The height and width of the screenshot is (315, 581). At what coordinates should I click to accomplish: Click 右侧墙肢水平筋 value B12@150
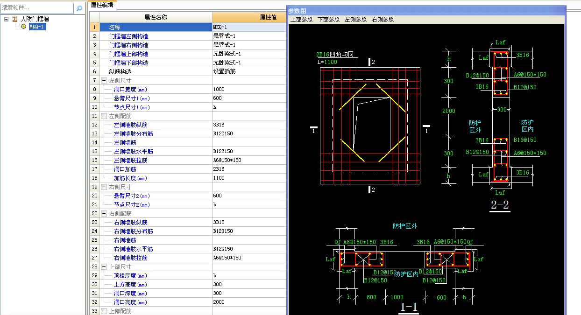(x=249, y=249)
